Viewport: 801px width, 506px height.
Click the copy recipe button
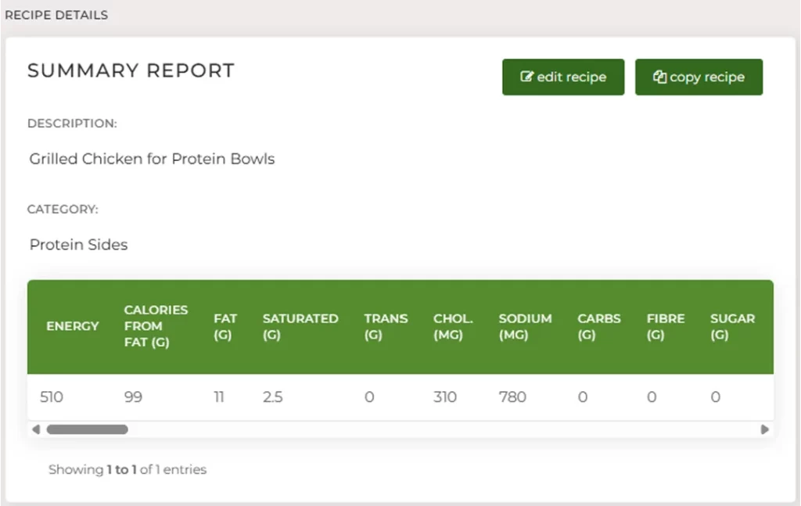(699, 77)
